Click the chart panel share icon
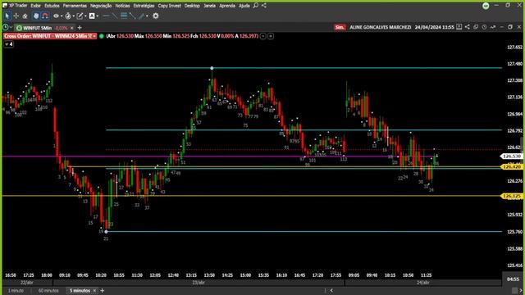 point(468,27)
